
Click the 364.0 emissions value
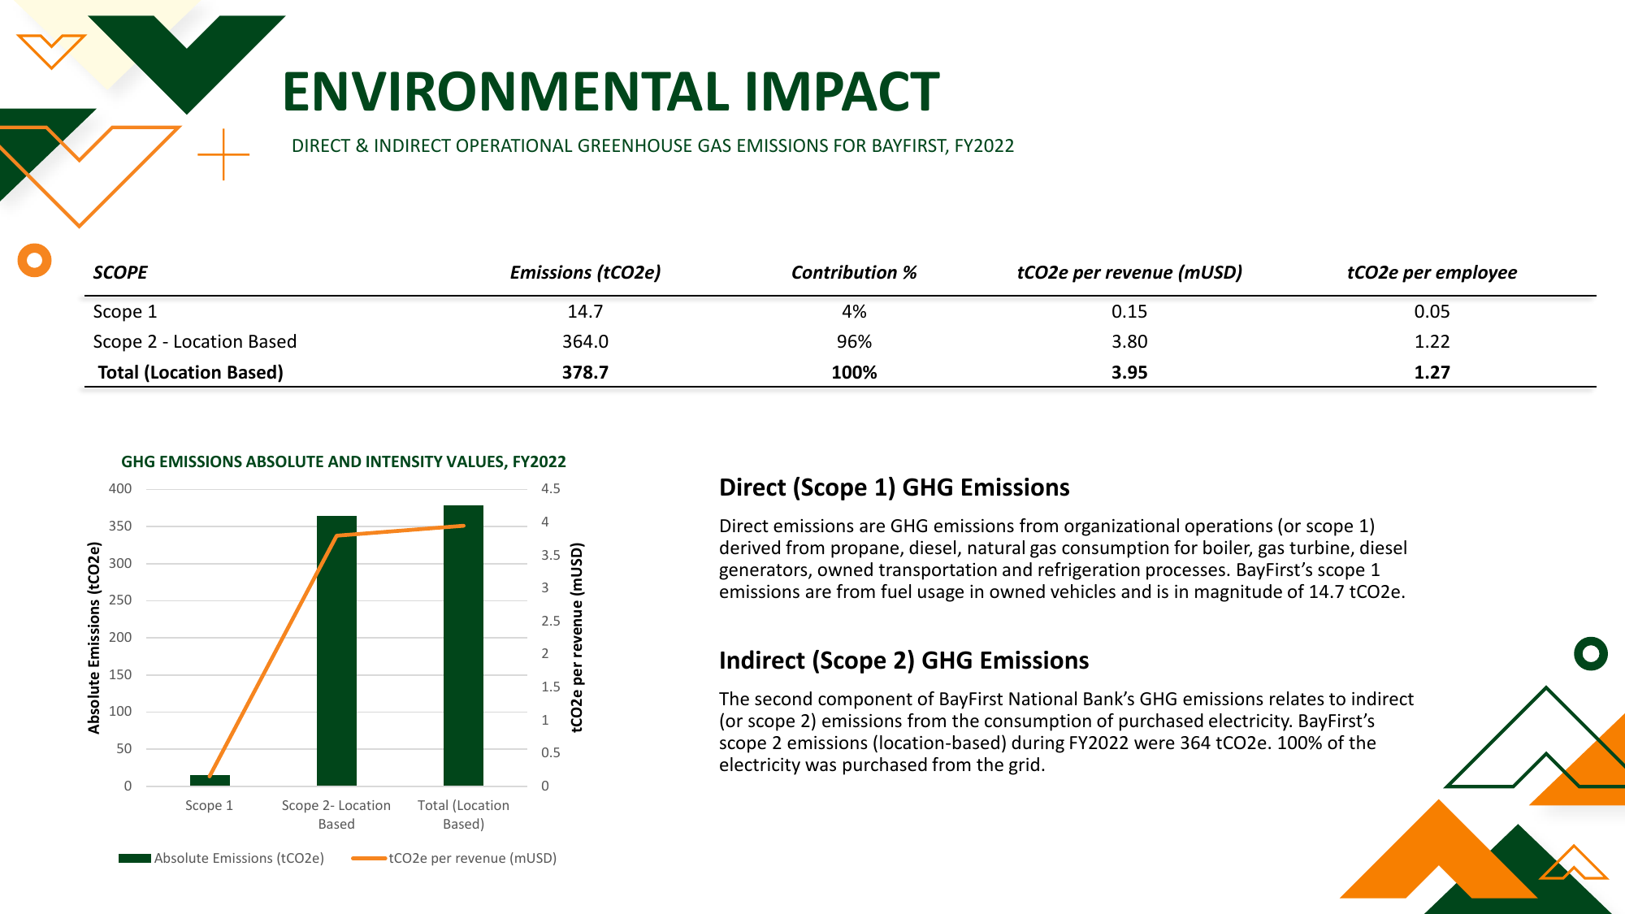585,342
